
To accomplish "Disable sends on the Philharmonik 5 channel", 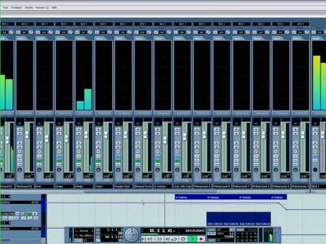I will pyautogui.click(x=197, y=164).
